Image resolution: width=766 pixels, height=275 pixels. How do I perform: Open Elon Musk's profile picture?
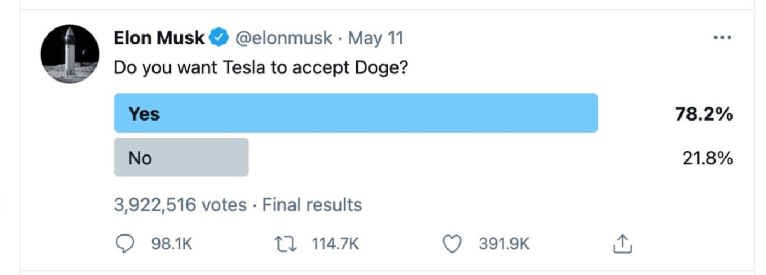pos(70,54)
